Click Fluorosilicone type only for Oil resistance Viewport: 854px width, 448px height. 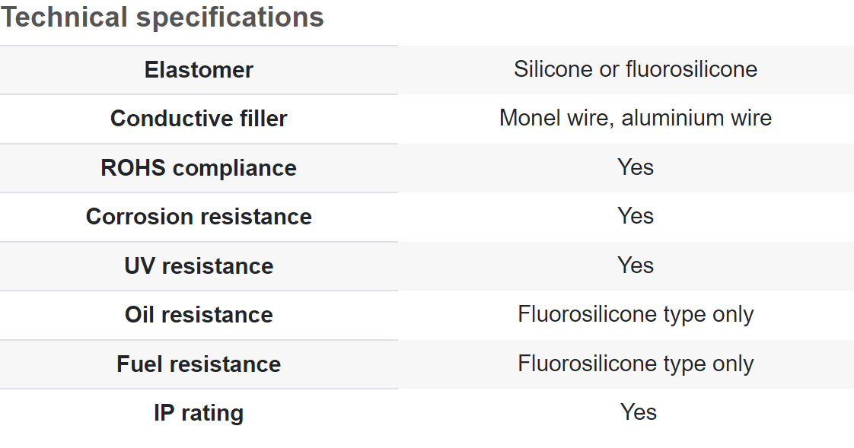(636, 315)
